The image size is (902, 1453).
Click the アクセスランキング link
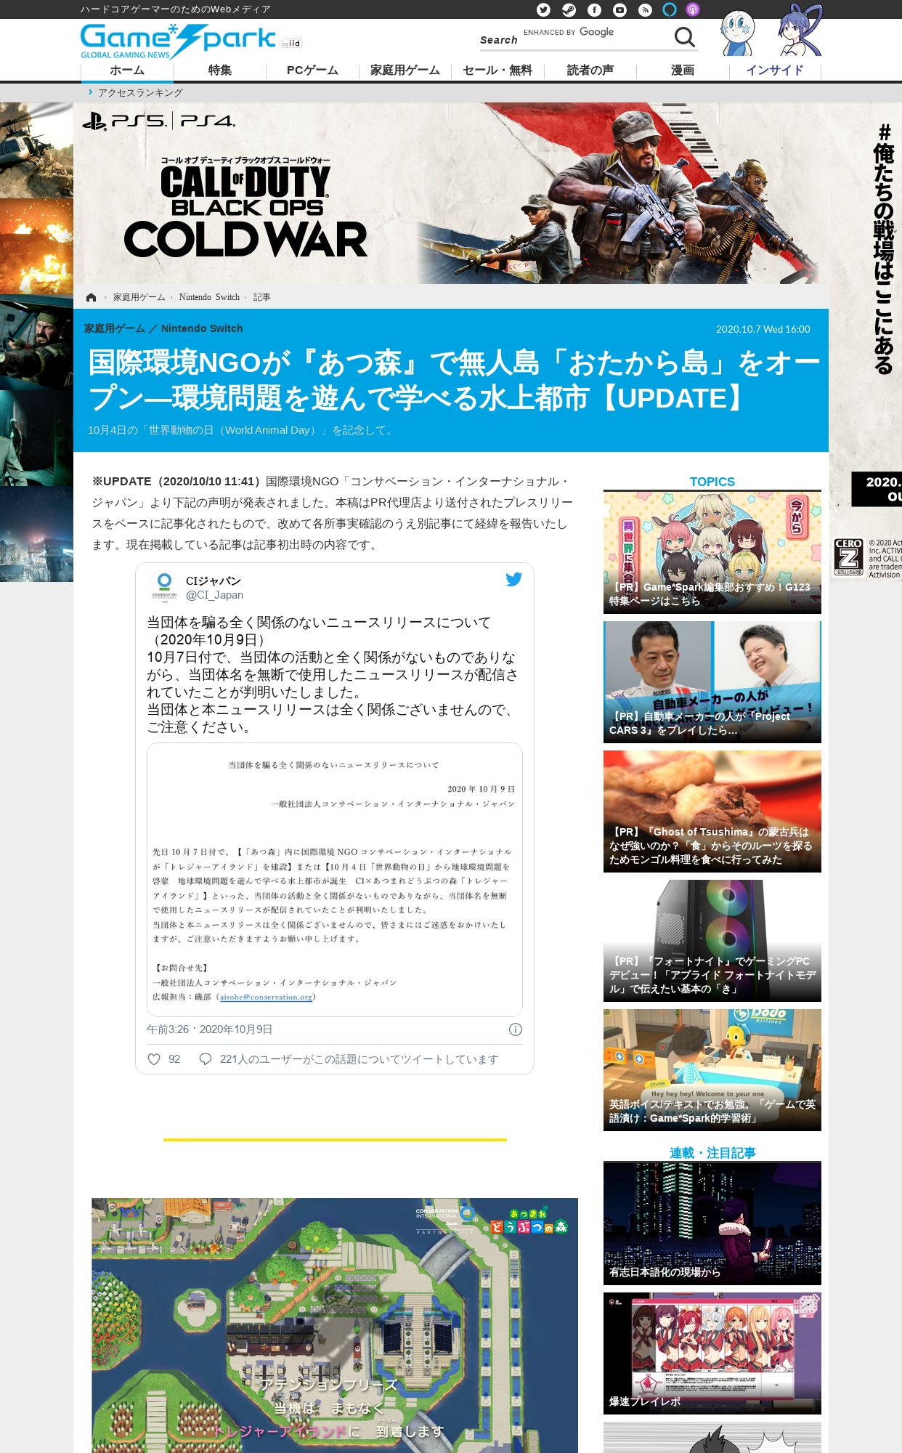click(x=140, y=92)
